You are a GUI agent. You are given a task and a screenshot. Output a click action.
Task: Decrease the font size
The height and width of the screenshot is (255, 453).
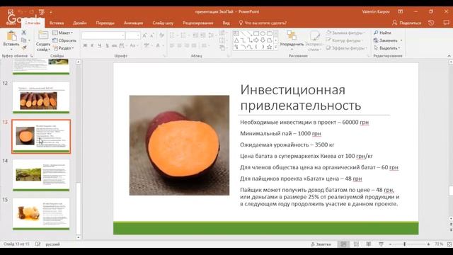[x=152, y=35]
